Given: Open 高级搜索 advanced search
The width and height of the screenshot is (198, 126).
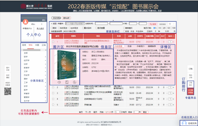Looking at the screenshot, I should (x=162, y=24).
